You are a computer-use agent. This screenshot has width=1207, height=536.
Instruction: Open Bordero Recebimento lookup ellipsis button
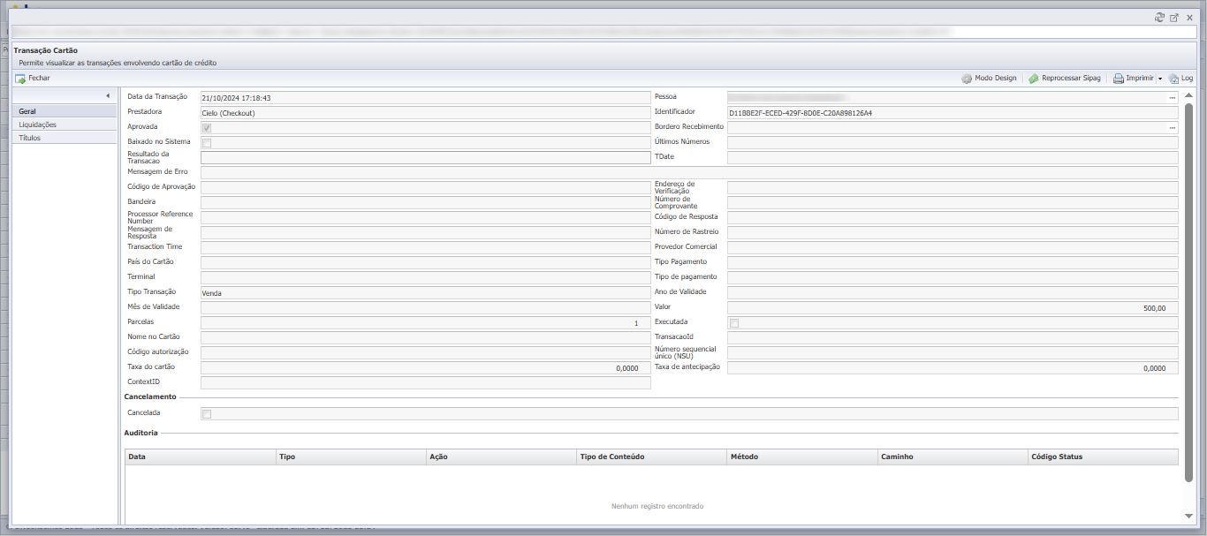1172,127
